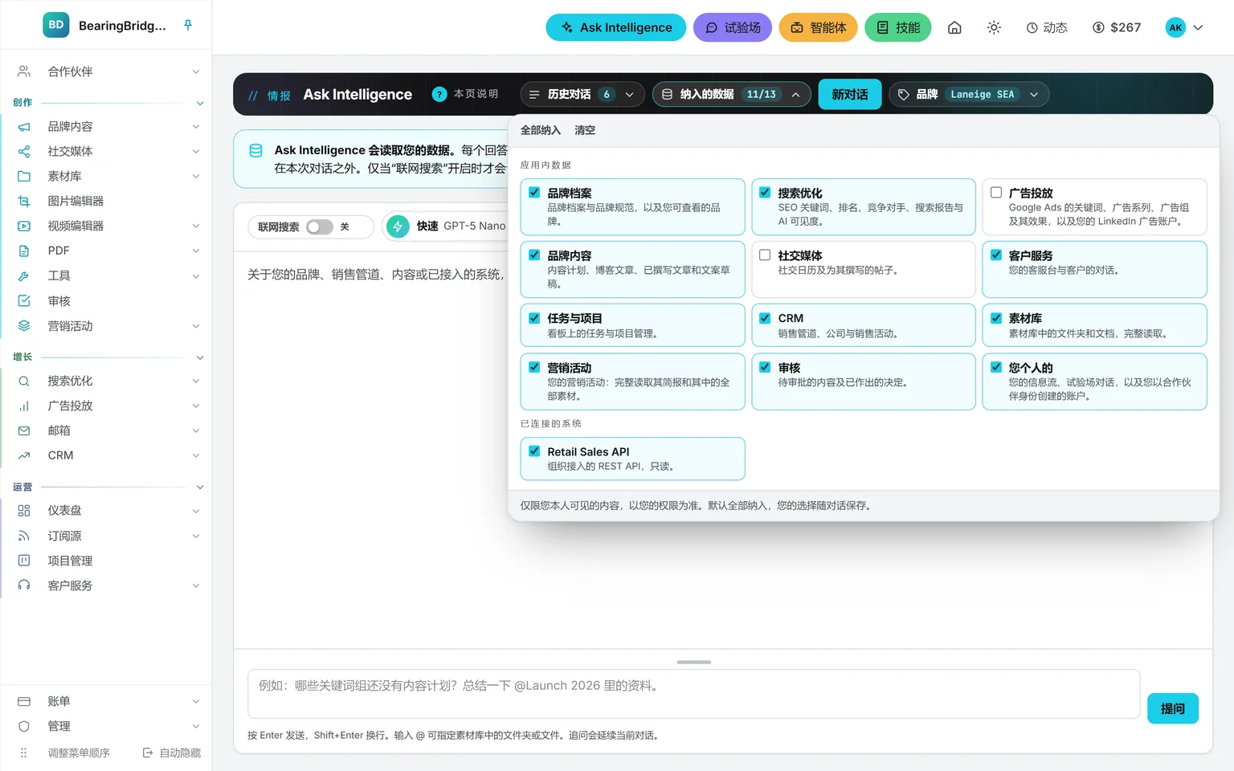1234x771 pixels.
Task: Open the $267 balance indicator
Action: pos(1117,27)
